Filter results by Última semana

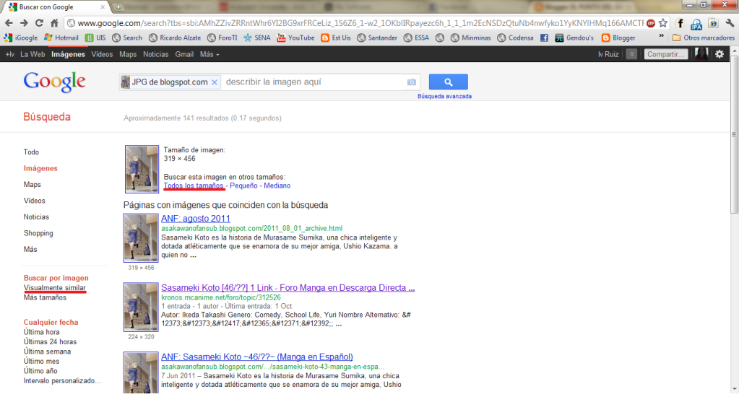coord(47,351)
